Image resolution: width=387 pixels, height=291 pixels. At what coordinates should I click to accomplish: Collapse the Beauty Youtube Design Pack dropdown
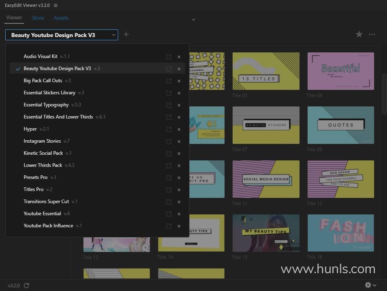(x=114, y=35)
